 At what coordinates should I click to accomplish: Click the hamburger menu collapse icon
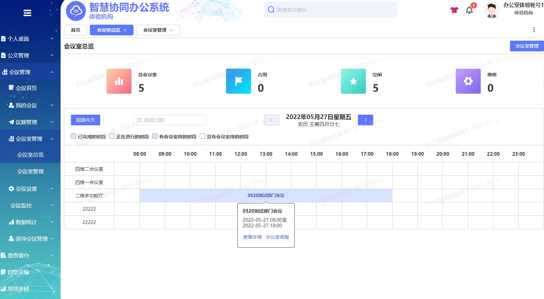pos(27,13)
